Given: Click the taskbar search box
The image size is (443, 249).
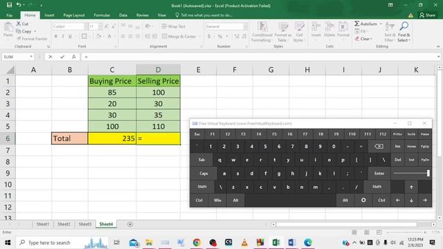Looking at the screenshot, I should click(63, 243).
